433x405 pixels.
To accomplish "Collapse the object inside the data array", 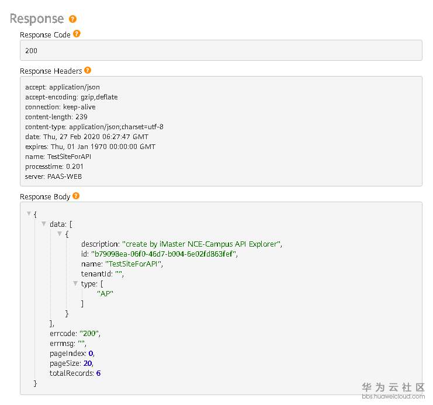I will coord(60,234).
